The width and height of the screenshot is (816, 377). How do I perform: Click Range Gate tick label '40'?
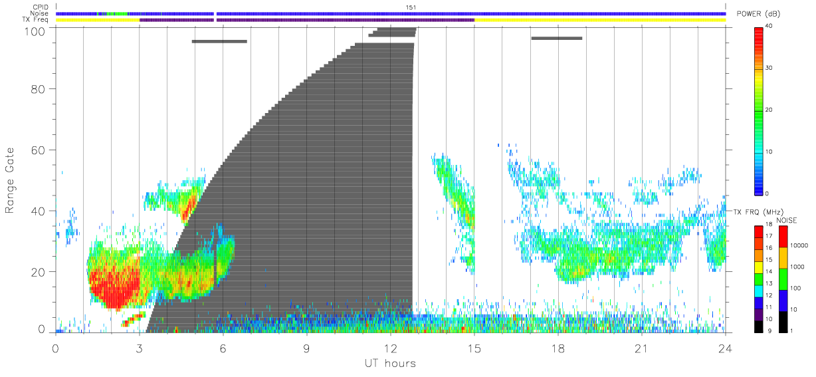click(x=39, y=211)
